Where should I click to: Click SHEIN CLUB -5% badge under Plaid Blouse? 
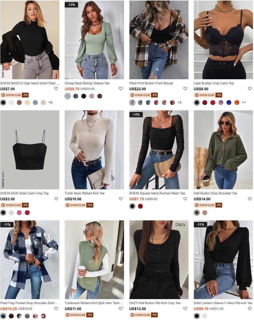[144, 95]
